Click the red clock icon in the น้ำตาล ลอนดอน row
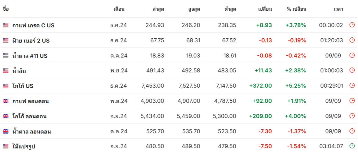The width and height of the screenshot is (358, 153). coord(352,131)
